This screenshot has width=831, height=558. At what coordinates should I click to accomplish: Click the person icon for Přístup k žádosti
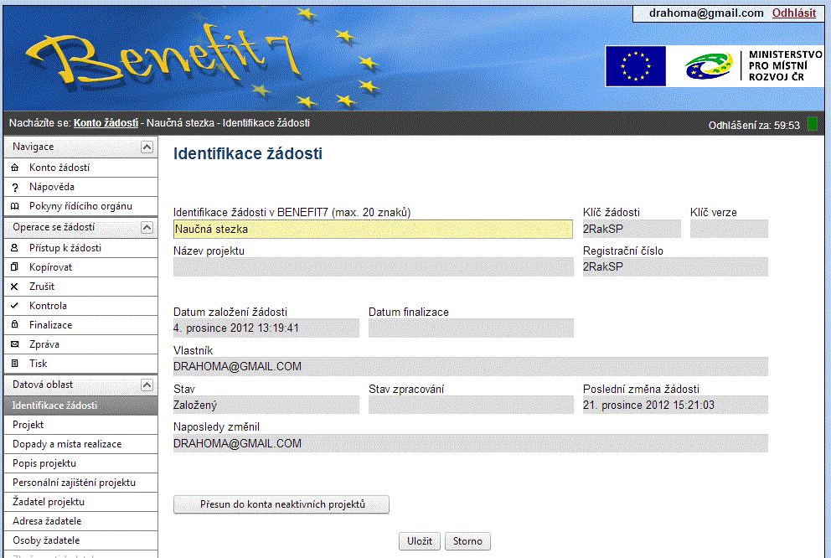click(x=15, y=248)
